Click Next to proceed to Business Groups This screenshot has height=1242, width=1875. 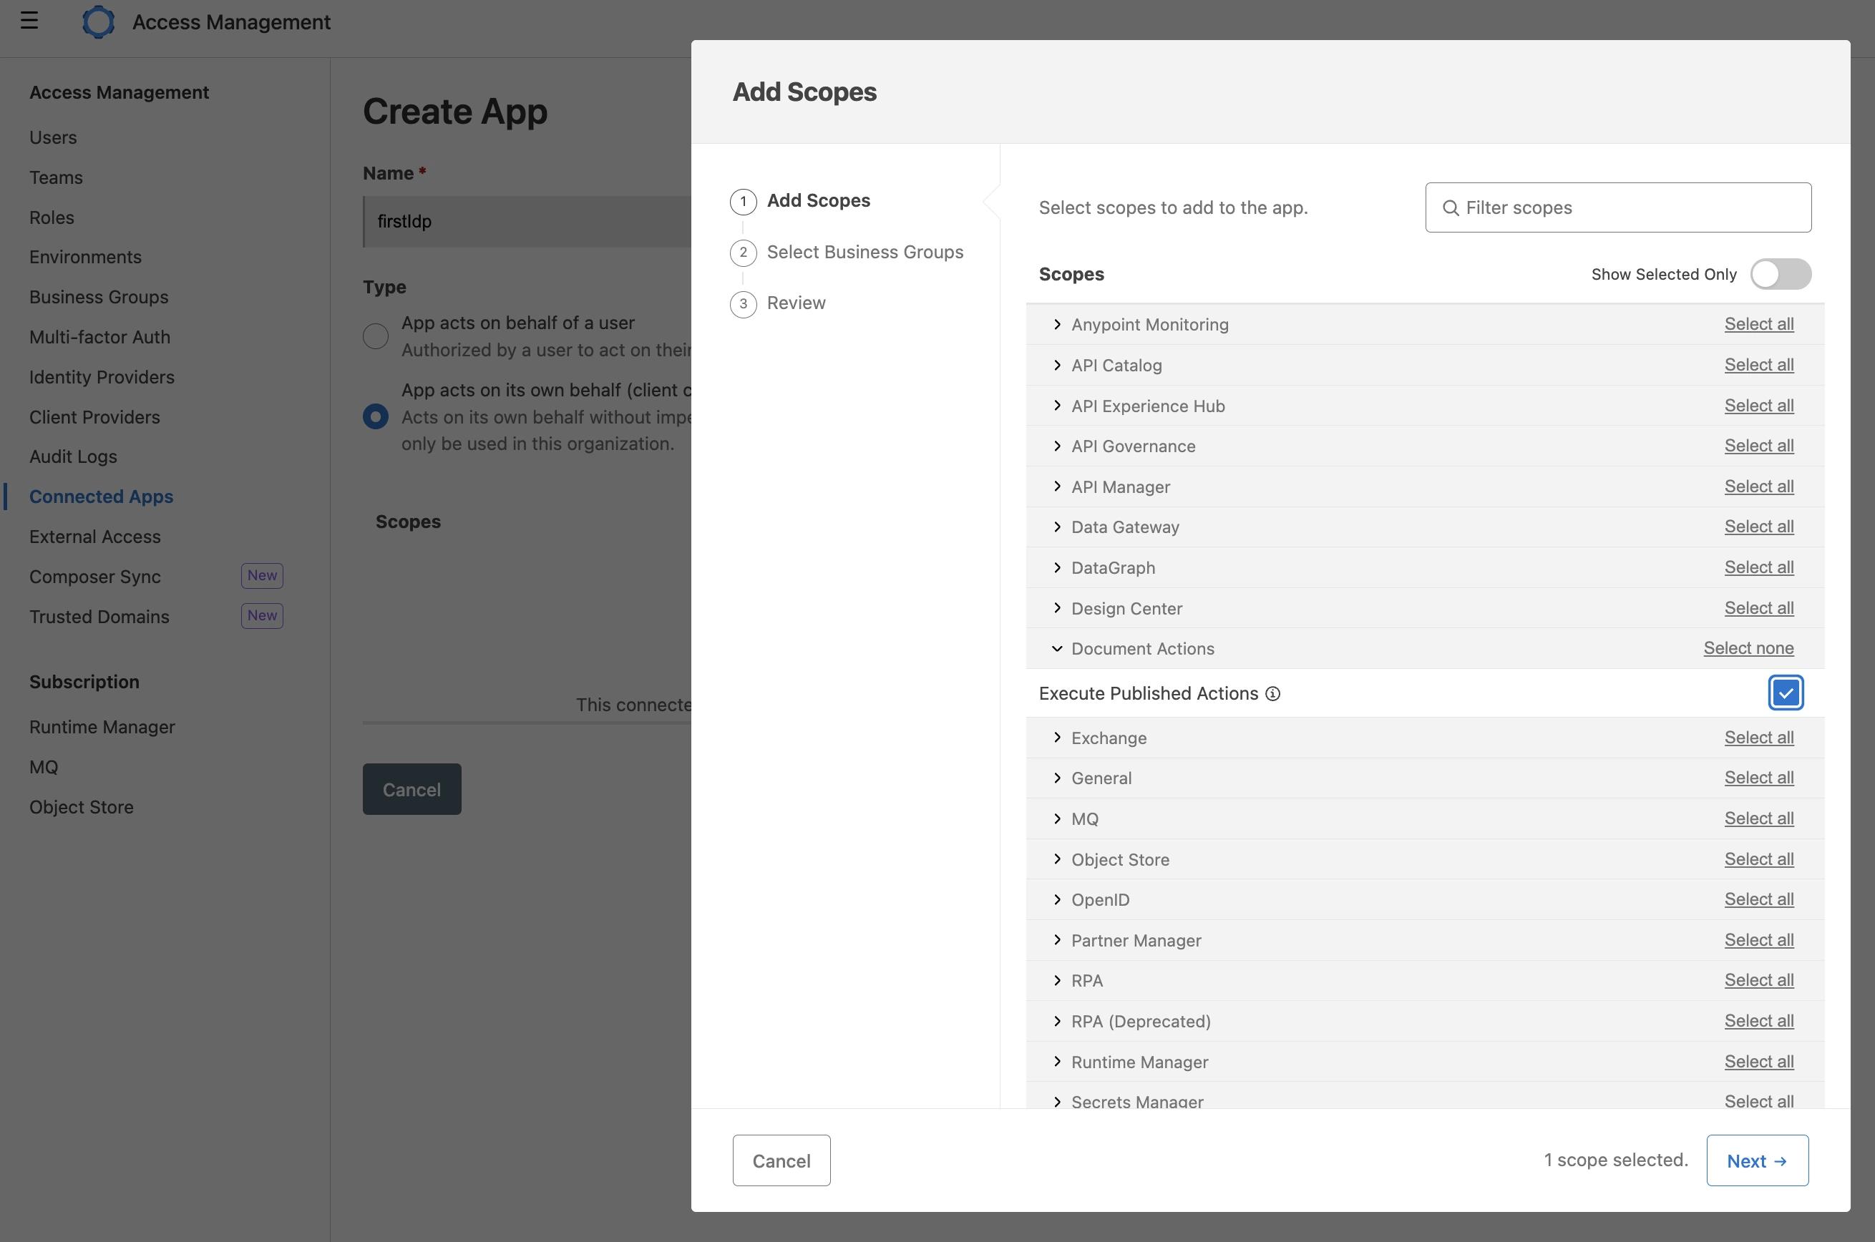[1756, 1160]
